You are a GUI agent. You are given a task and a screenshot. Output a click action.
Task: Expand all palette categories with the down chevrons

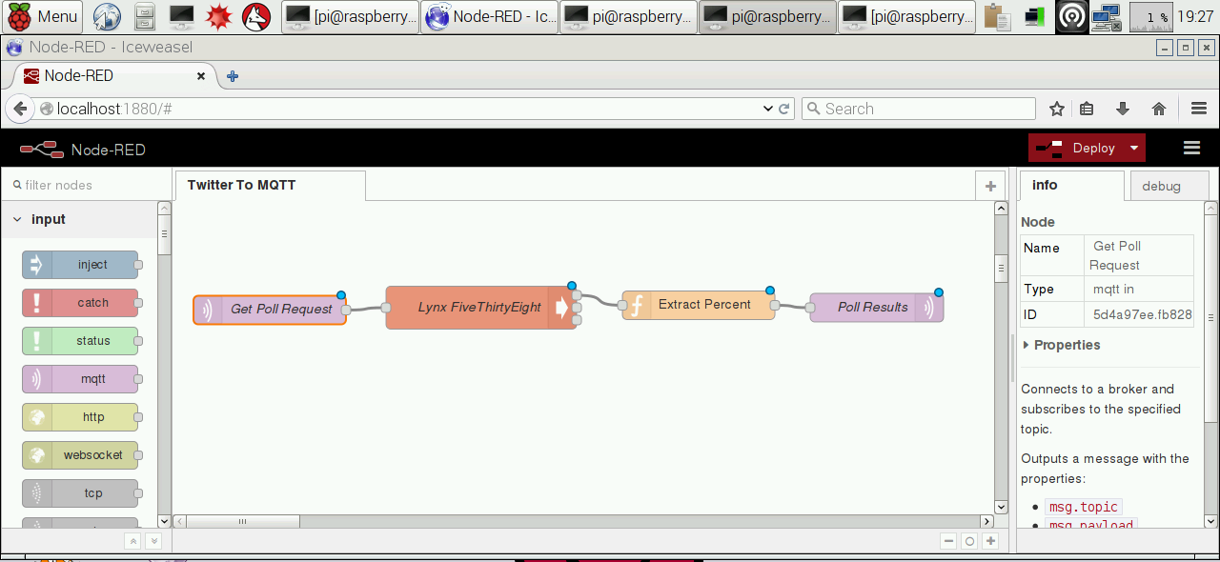[x=153, y=541]
